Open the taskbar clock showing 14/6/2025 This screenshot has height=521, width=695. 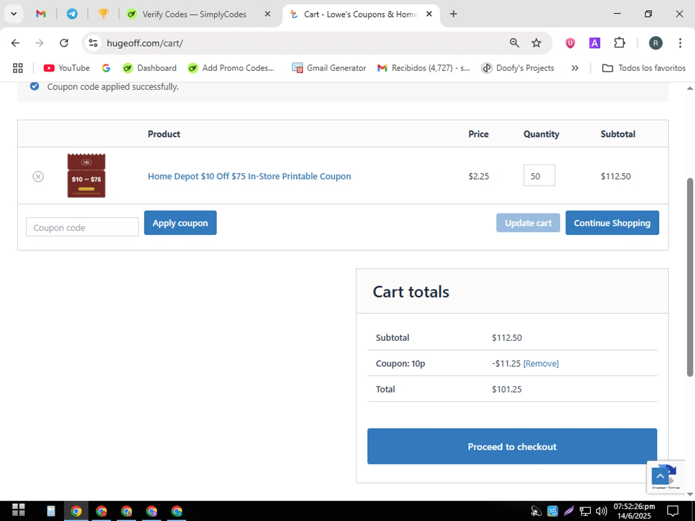pos(634,511)
